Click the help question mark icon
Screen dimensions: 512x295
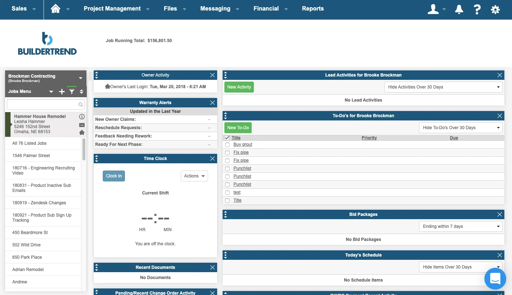(477, 9)
